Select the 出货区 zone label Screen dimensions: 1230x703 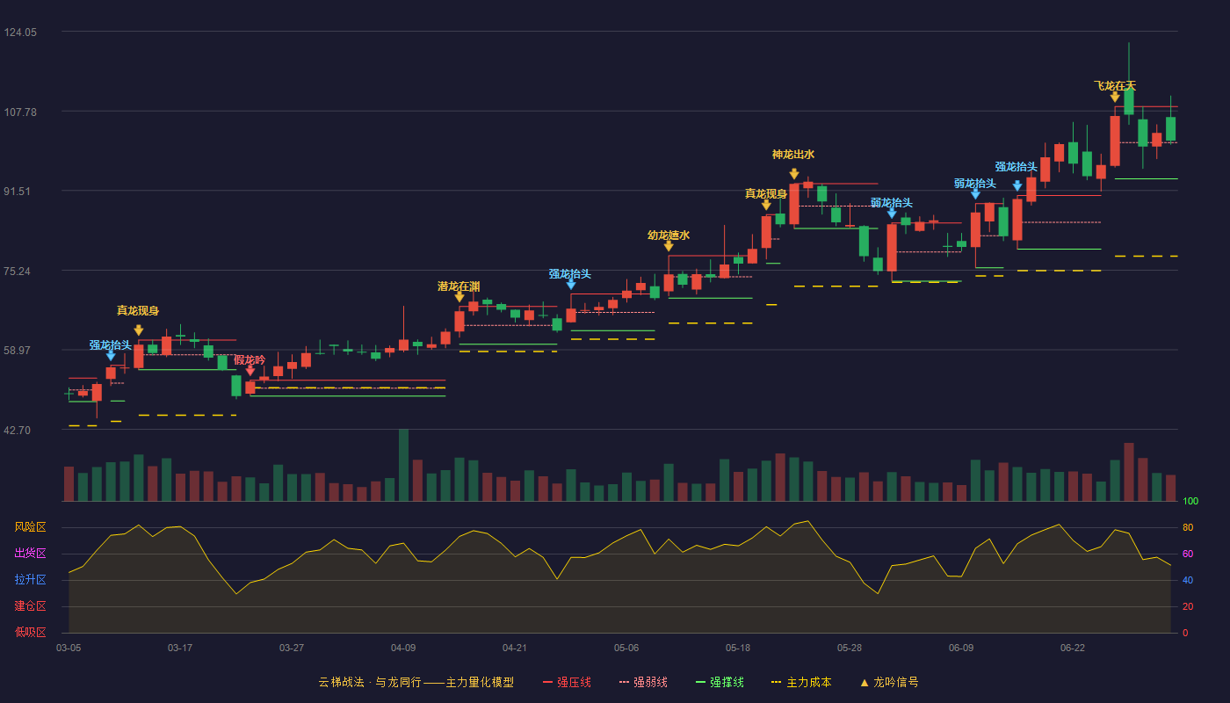click(x=30, y=554)
